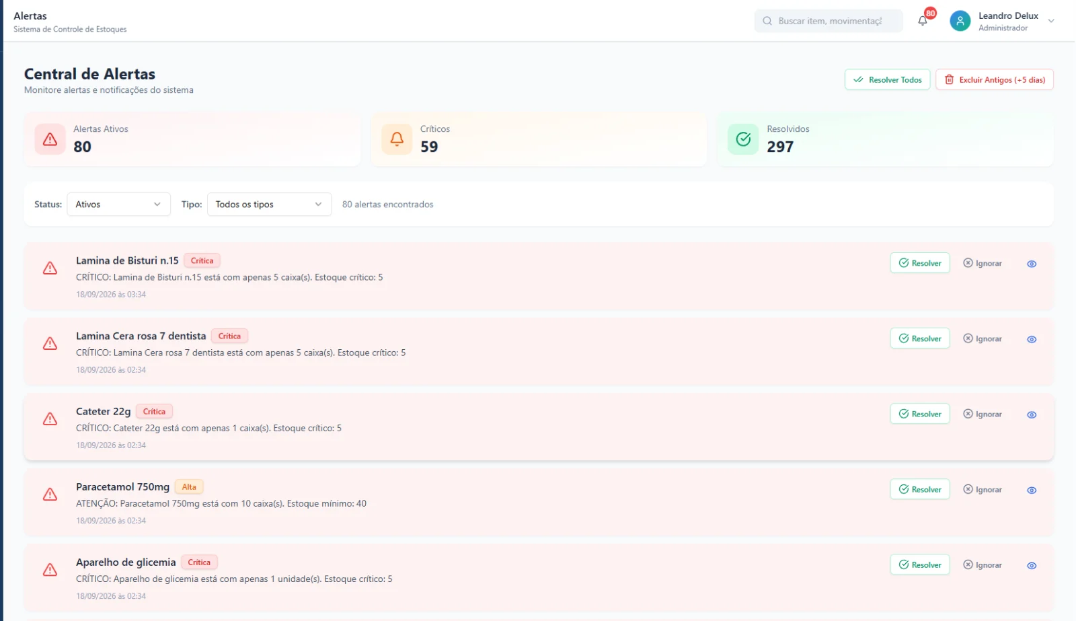This screenshot has width=1076, height=621.
Task: Click warning icon beside Cateter 22g
Action: coord(50,419)
